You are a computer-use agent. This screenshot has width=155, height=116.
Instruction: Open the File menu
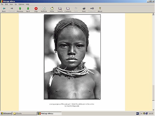tap(2, 4)
